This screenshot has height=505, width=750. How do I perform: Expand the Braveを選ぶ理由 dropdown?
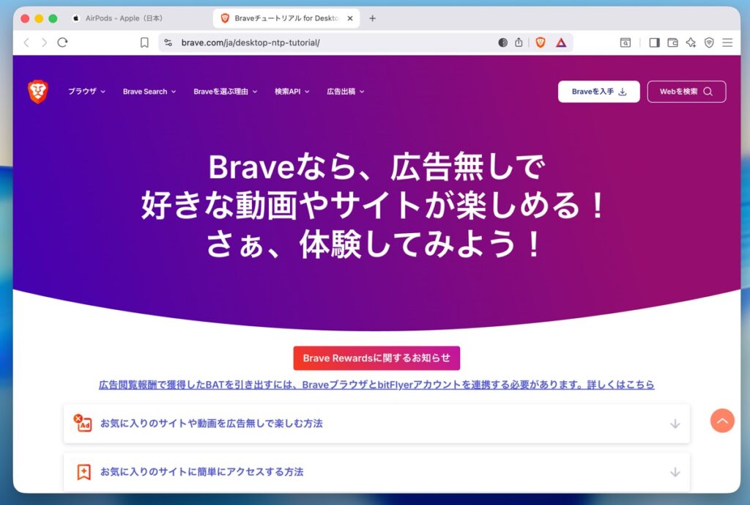coord(226,92)
